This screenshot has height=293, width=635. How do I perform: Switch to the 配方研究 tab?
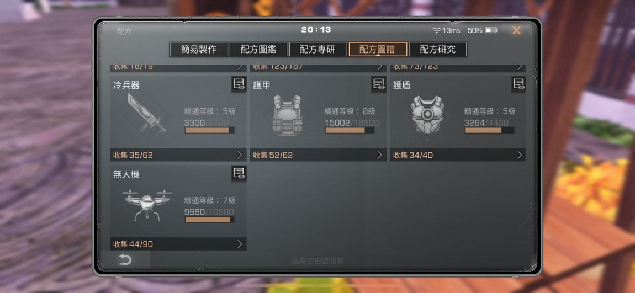coord(438,49)
